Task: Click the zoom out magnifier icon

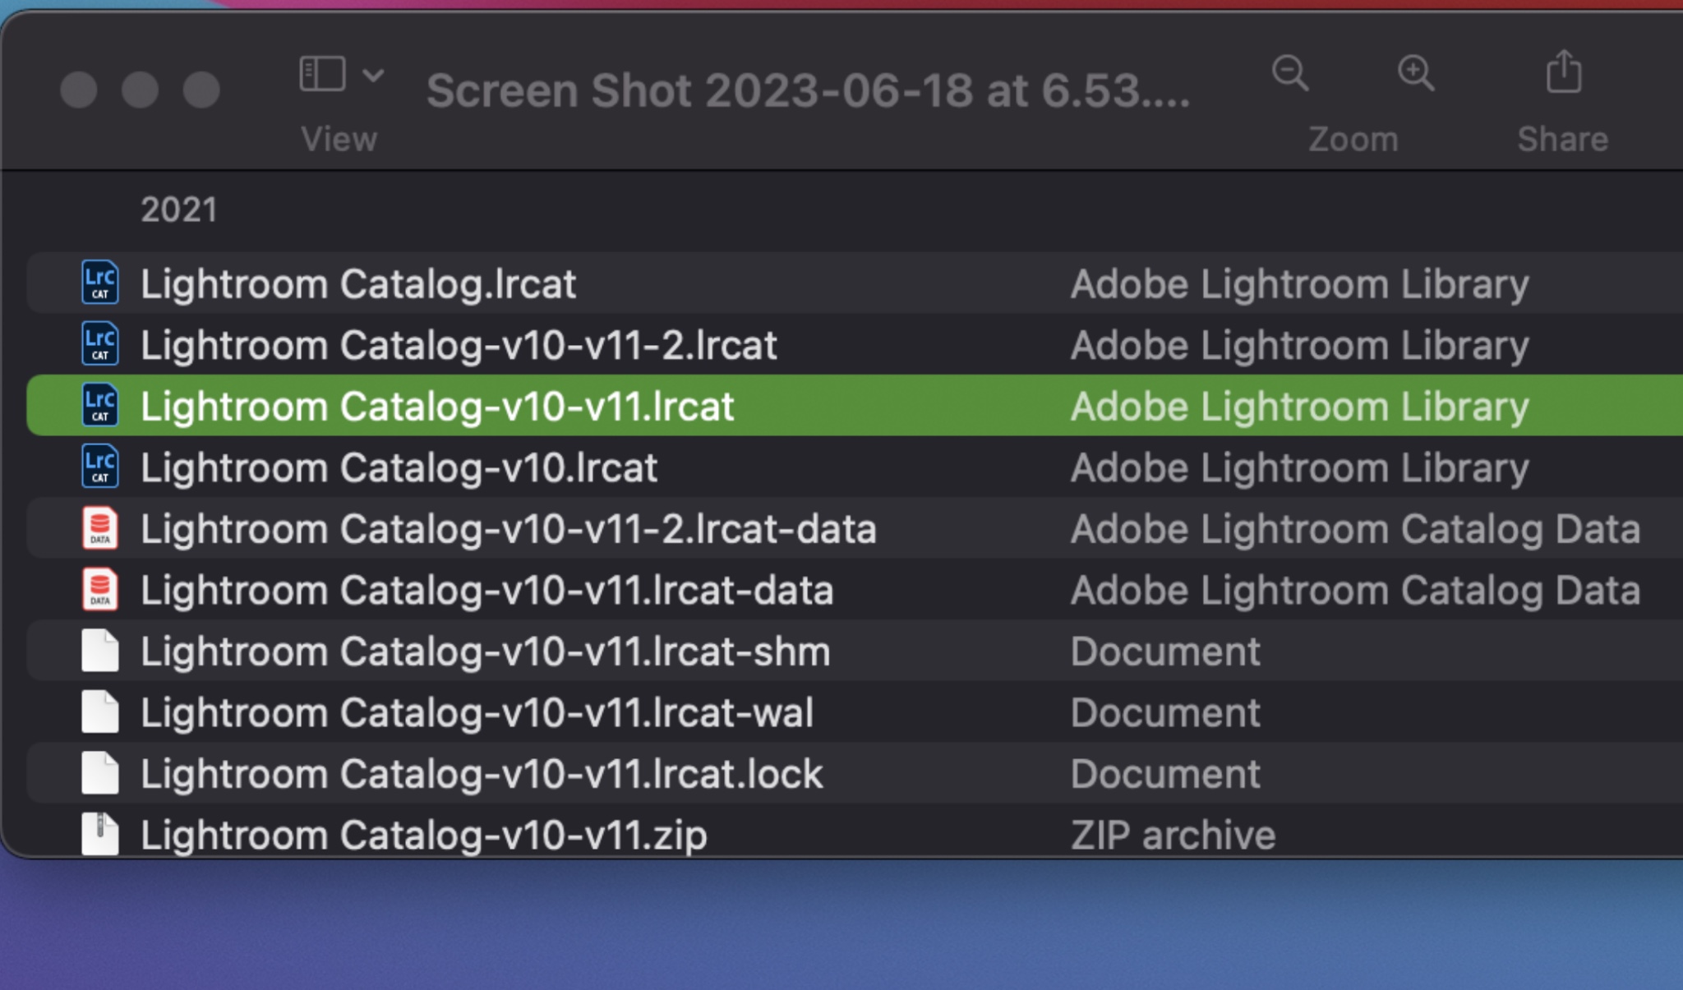Action: (x=1289, y=74)
